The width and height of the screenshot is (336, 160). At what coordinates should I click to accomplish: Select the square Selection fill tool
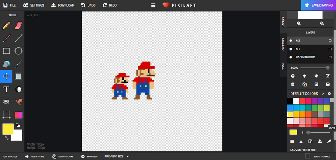click(x=19, y=76)
